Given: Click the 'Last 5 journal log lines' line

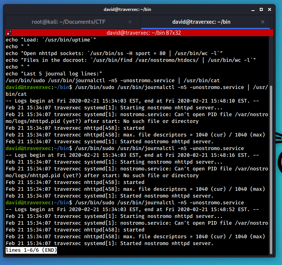Looking at the screenshot, I should coord(54,74).
